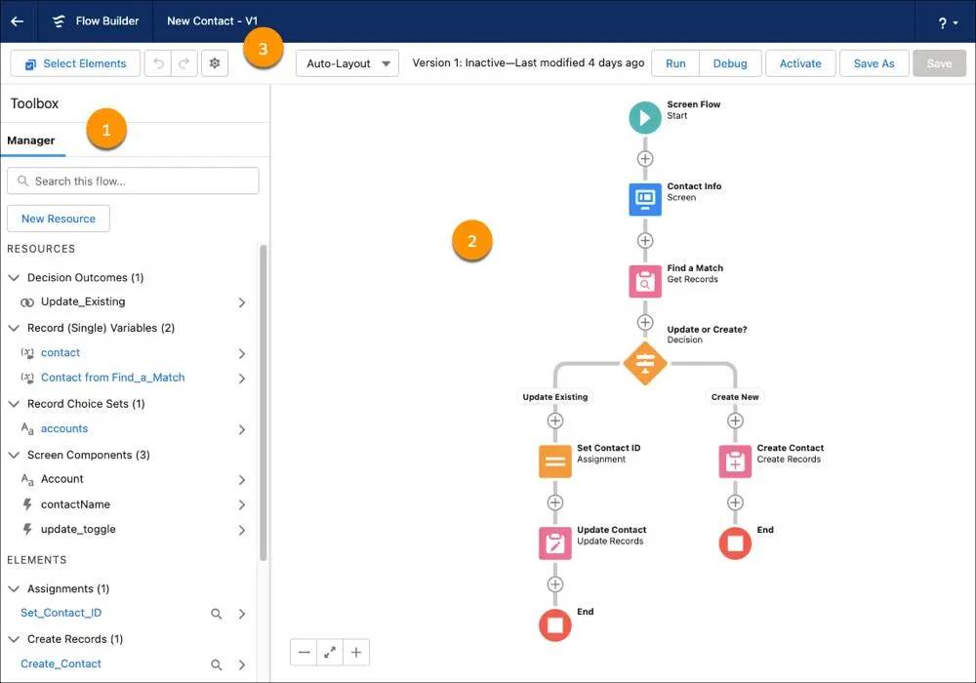Viewport: 976px width, 683px height.
Task: Click the expand-to-fit icon in canvas zoom controls
Action: pos(329,652)
